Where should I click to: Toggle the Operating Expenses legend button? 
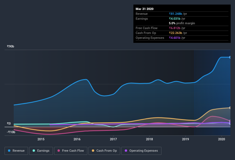(141, 151)
